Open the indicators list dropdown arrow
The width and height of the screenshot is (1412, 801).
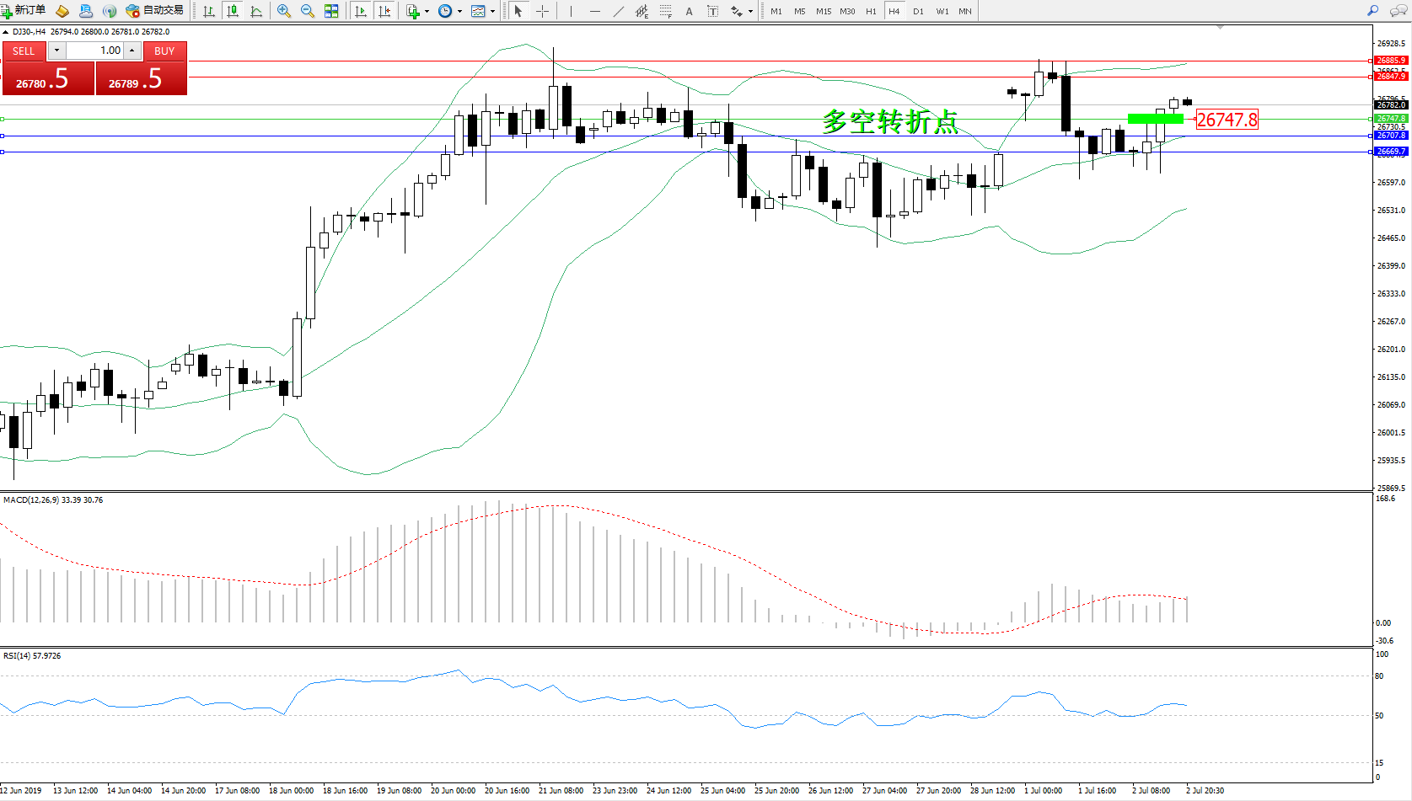tap(427, 12)
